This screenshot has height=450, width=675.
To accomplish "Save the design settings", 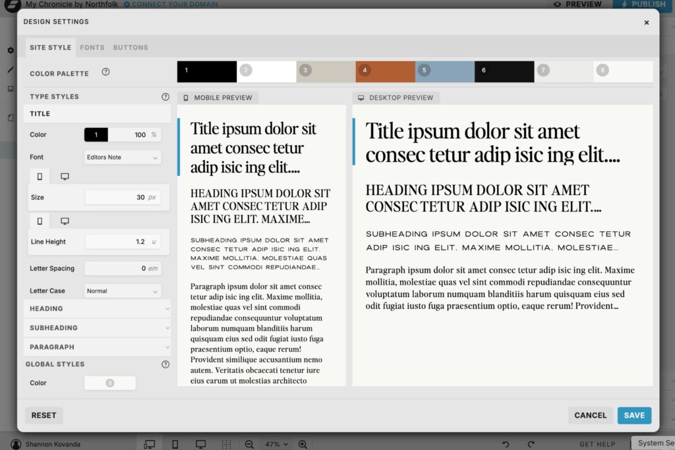I will pos(634,415).
